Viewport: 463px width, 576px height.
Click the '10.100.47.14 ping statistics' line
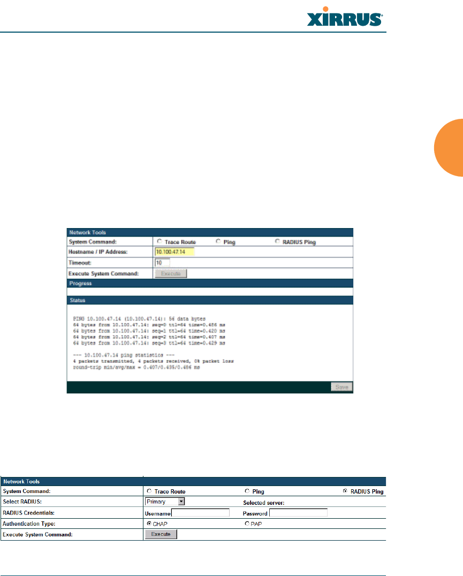[124, 355]
